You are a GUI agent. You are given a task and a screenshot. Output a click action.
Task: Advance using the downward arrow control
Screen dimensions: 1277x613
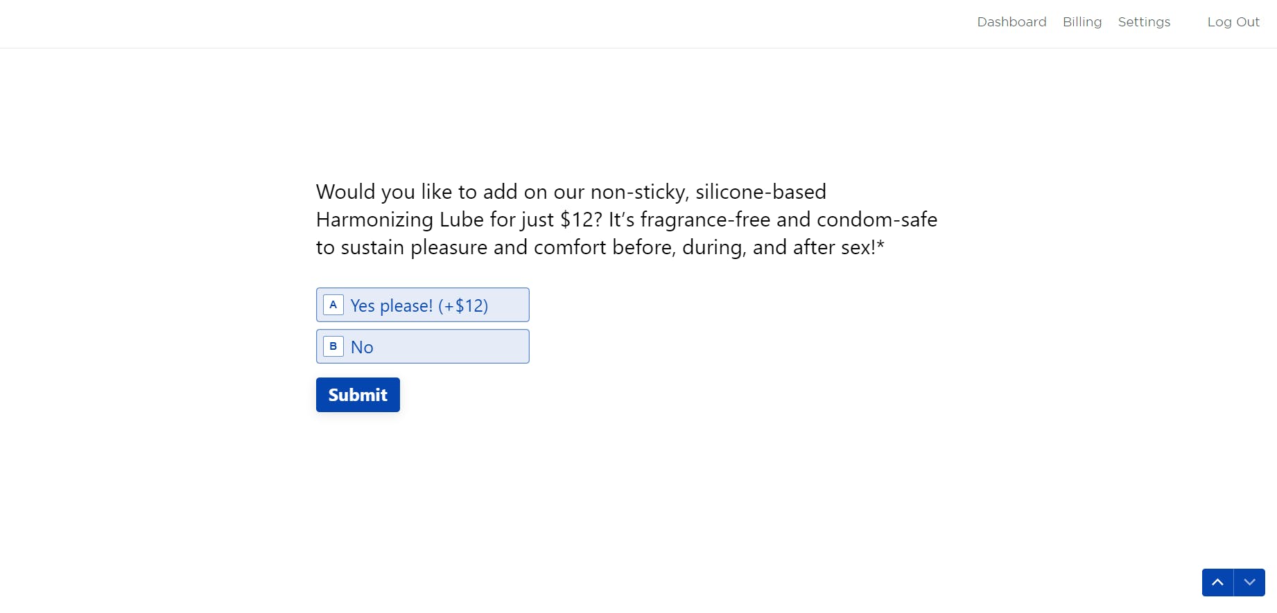(1250, 583)
